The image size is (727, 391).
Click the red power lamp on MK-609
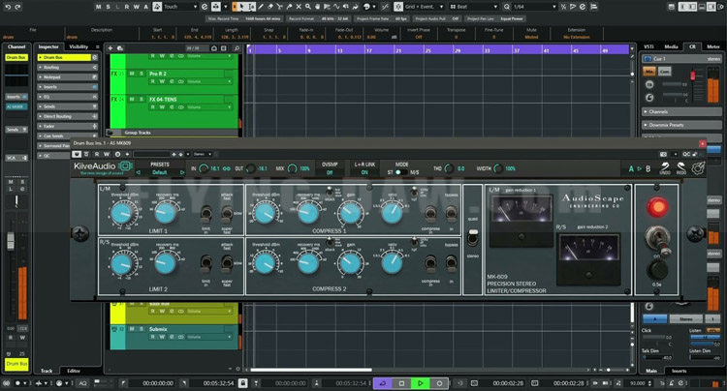click(659, 206)
